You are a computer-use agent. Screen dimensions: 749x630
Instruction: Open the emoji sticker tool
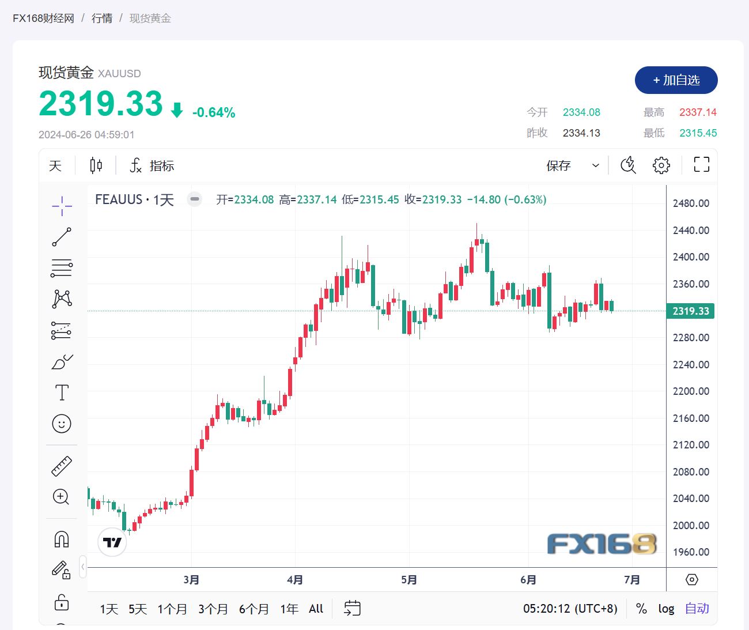[62, 424]
